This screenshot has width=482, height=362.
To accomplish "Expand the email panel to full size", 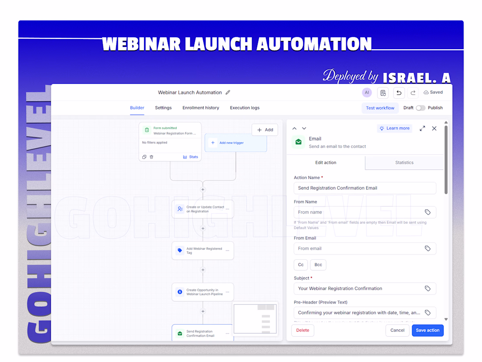I will pyautogui.click(x=422, y=129).
